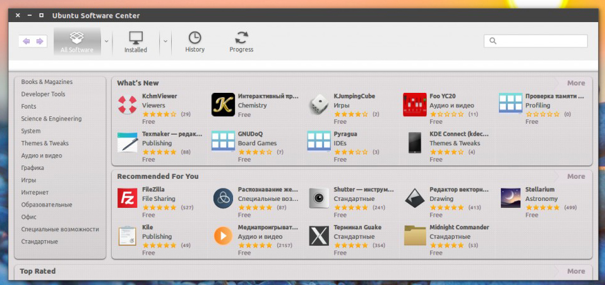
Task: Open the Foo YC20 red organ icon
Action: click(x=415, y=105)
